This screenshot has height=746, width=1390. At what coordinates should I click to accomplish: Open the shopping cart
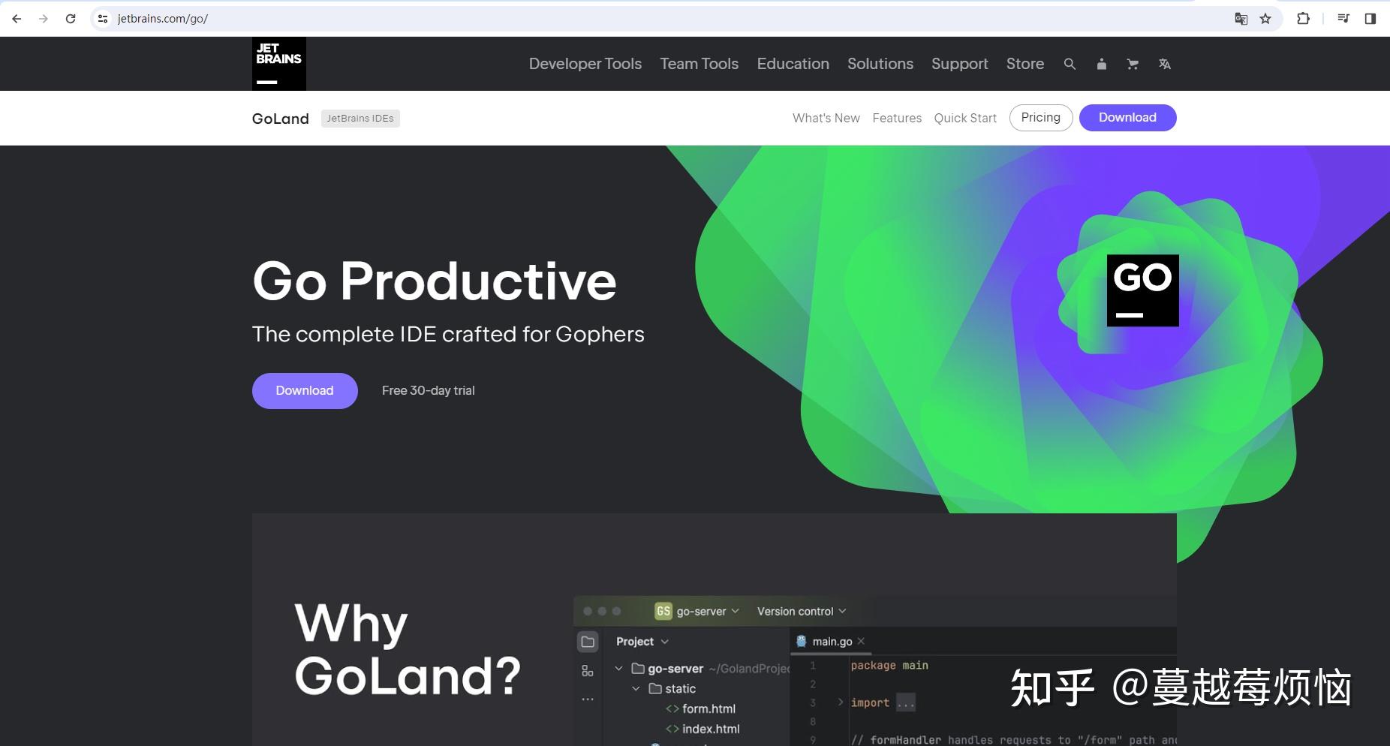click(x=1133, y=64)
